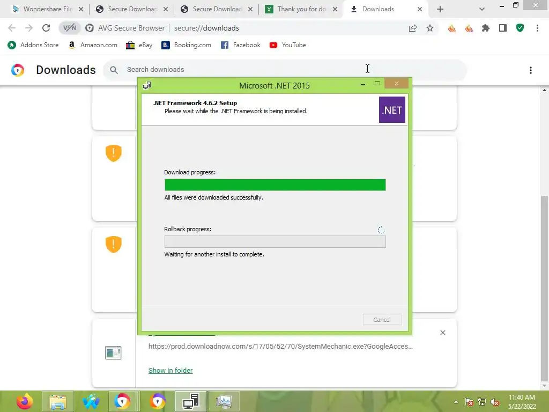
Task: Close the Wondershare Filmora tab
Action: tap(81, 9)
